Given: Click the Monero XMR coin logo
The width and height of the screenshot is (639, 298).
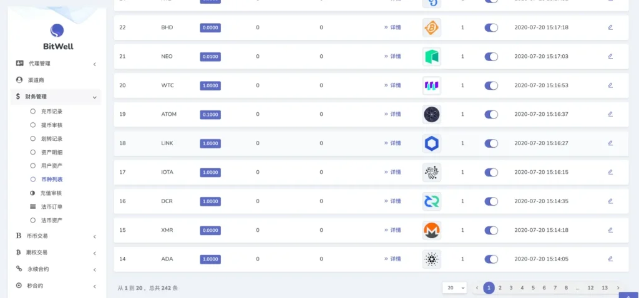Looking at the screenshot, I should pos(432,231).
